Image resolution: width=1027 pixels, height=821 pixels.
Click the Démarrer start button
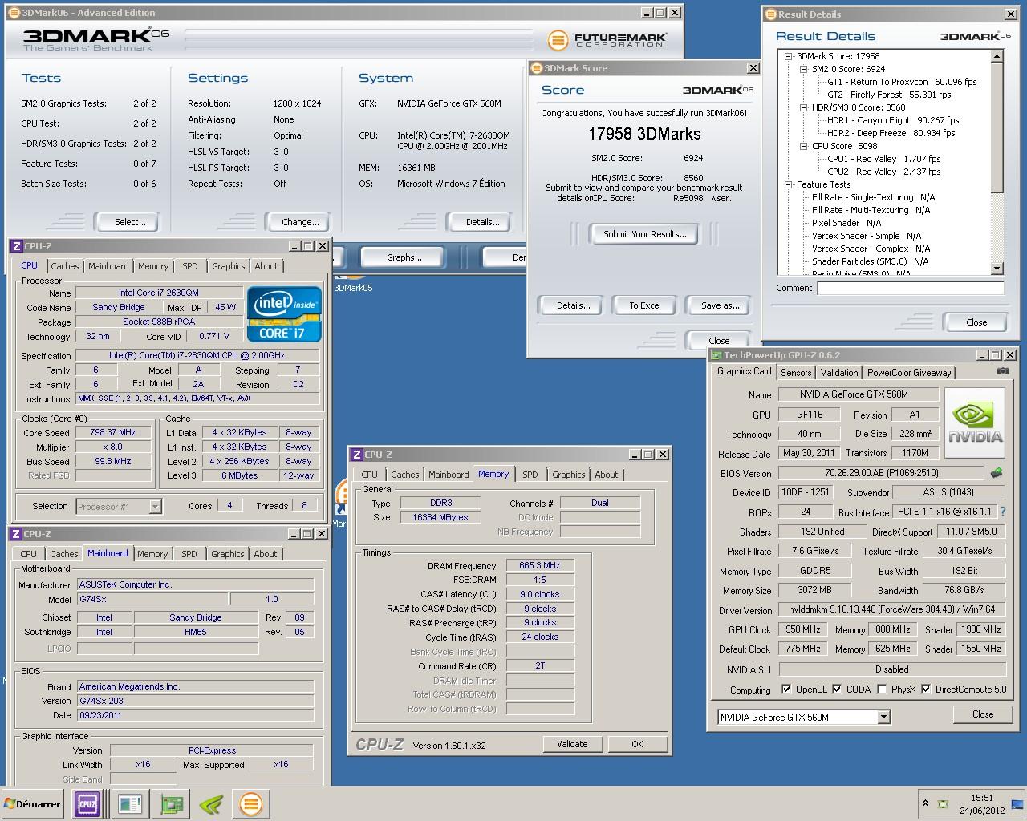click(33, 804)
